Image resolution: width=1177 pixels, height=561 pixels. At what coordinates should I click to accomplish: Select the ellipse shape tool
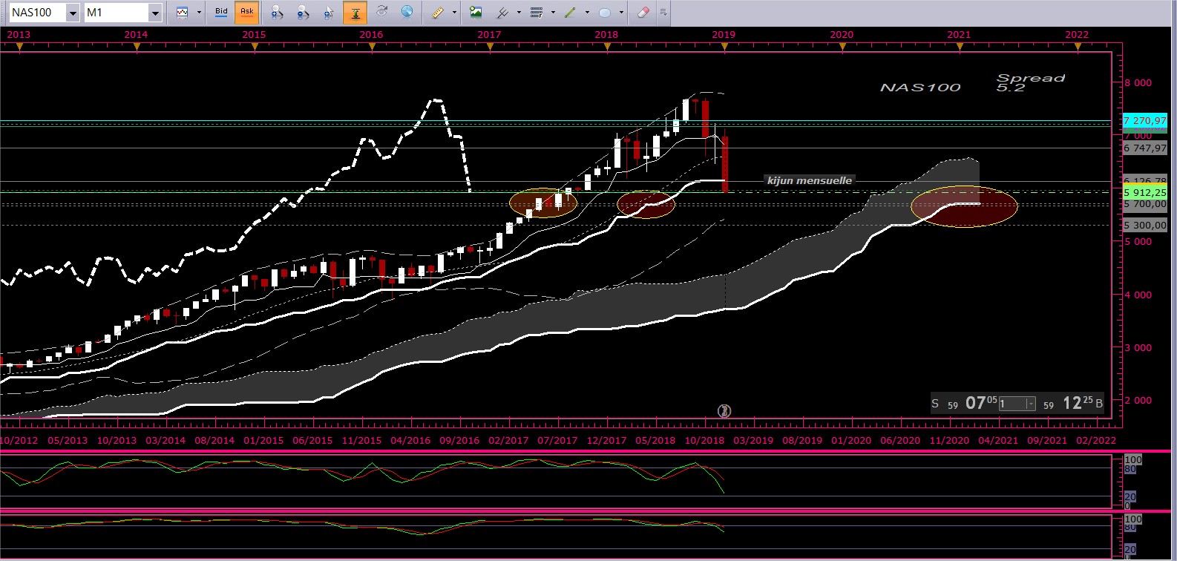(x=605, y=13)
